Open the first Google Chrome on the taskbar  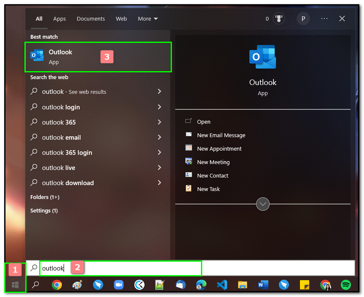point(57,285)
